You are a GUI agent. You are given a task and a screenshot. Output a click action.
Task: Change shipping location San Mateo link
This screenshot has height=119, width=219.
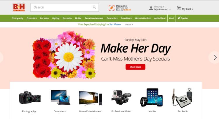coord(115,24)
